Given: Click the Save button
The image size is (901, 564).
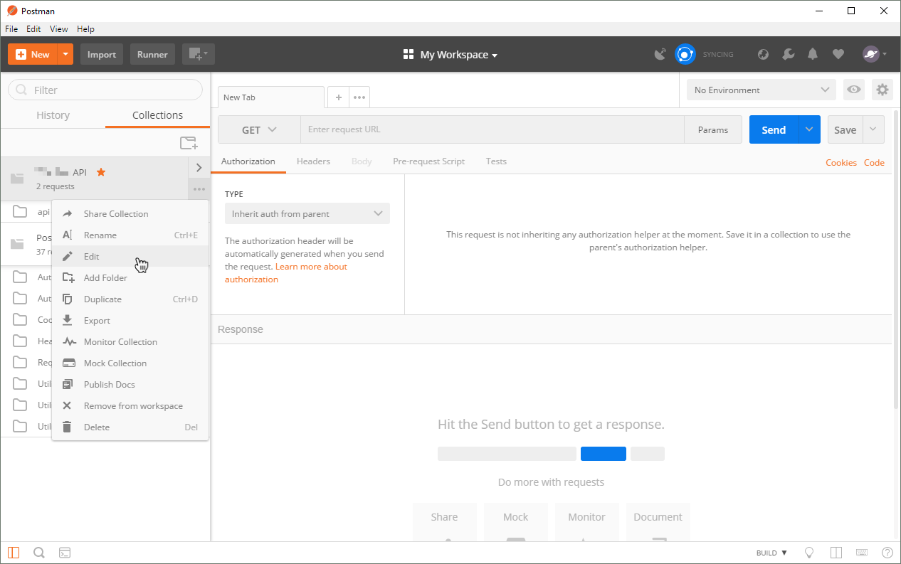Looking at the screenshot, I should coord(845,129).
